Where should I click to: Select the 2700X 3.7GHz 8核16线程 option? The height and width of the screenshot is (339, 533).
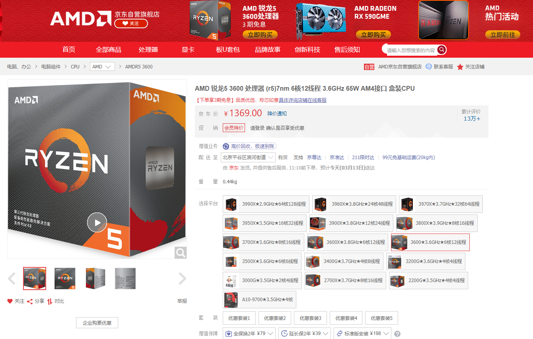[x=345, y=281]
